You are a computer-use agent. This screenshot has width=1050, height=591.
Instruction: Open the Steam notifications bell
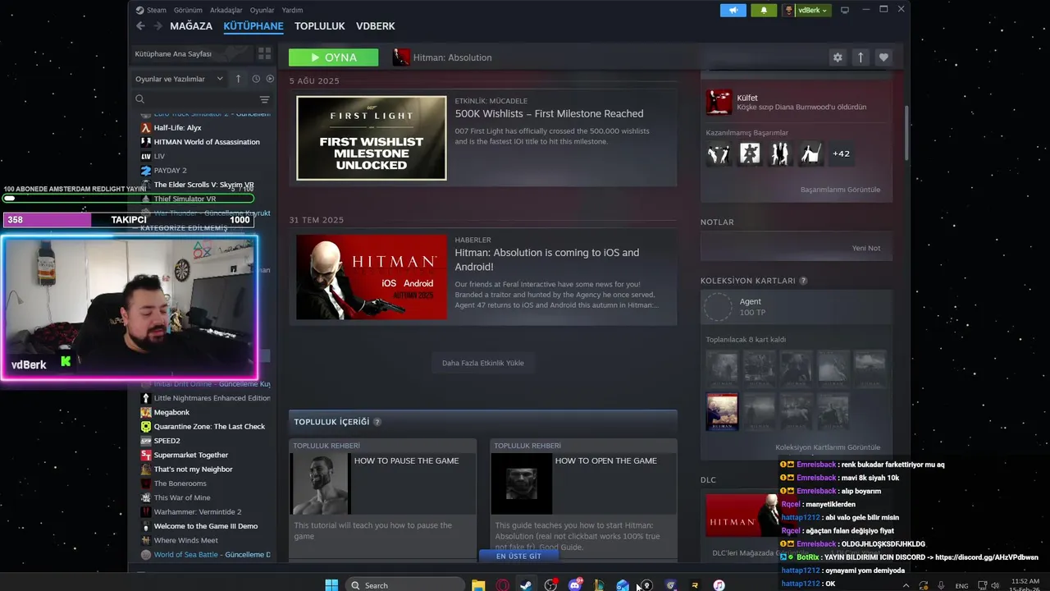point(764,10)
